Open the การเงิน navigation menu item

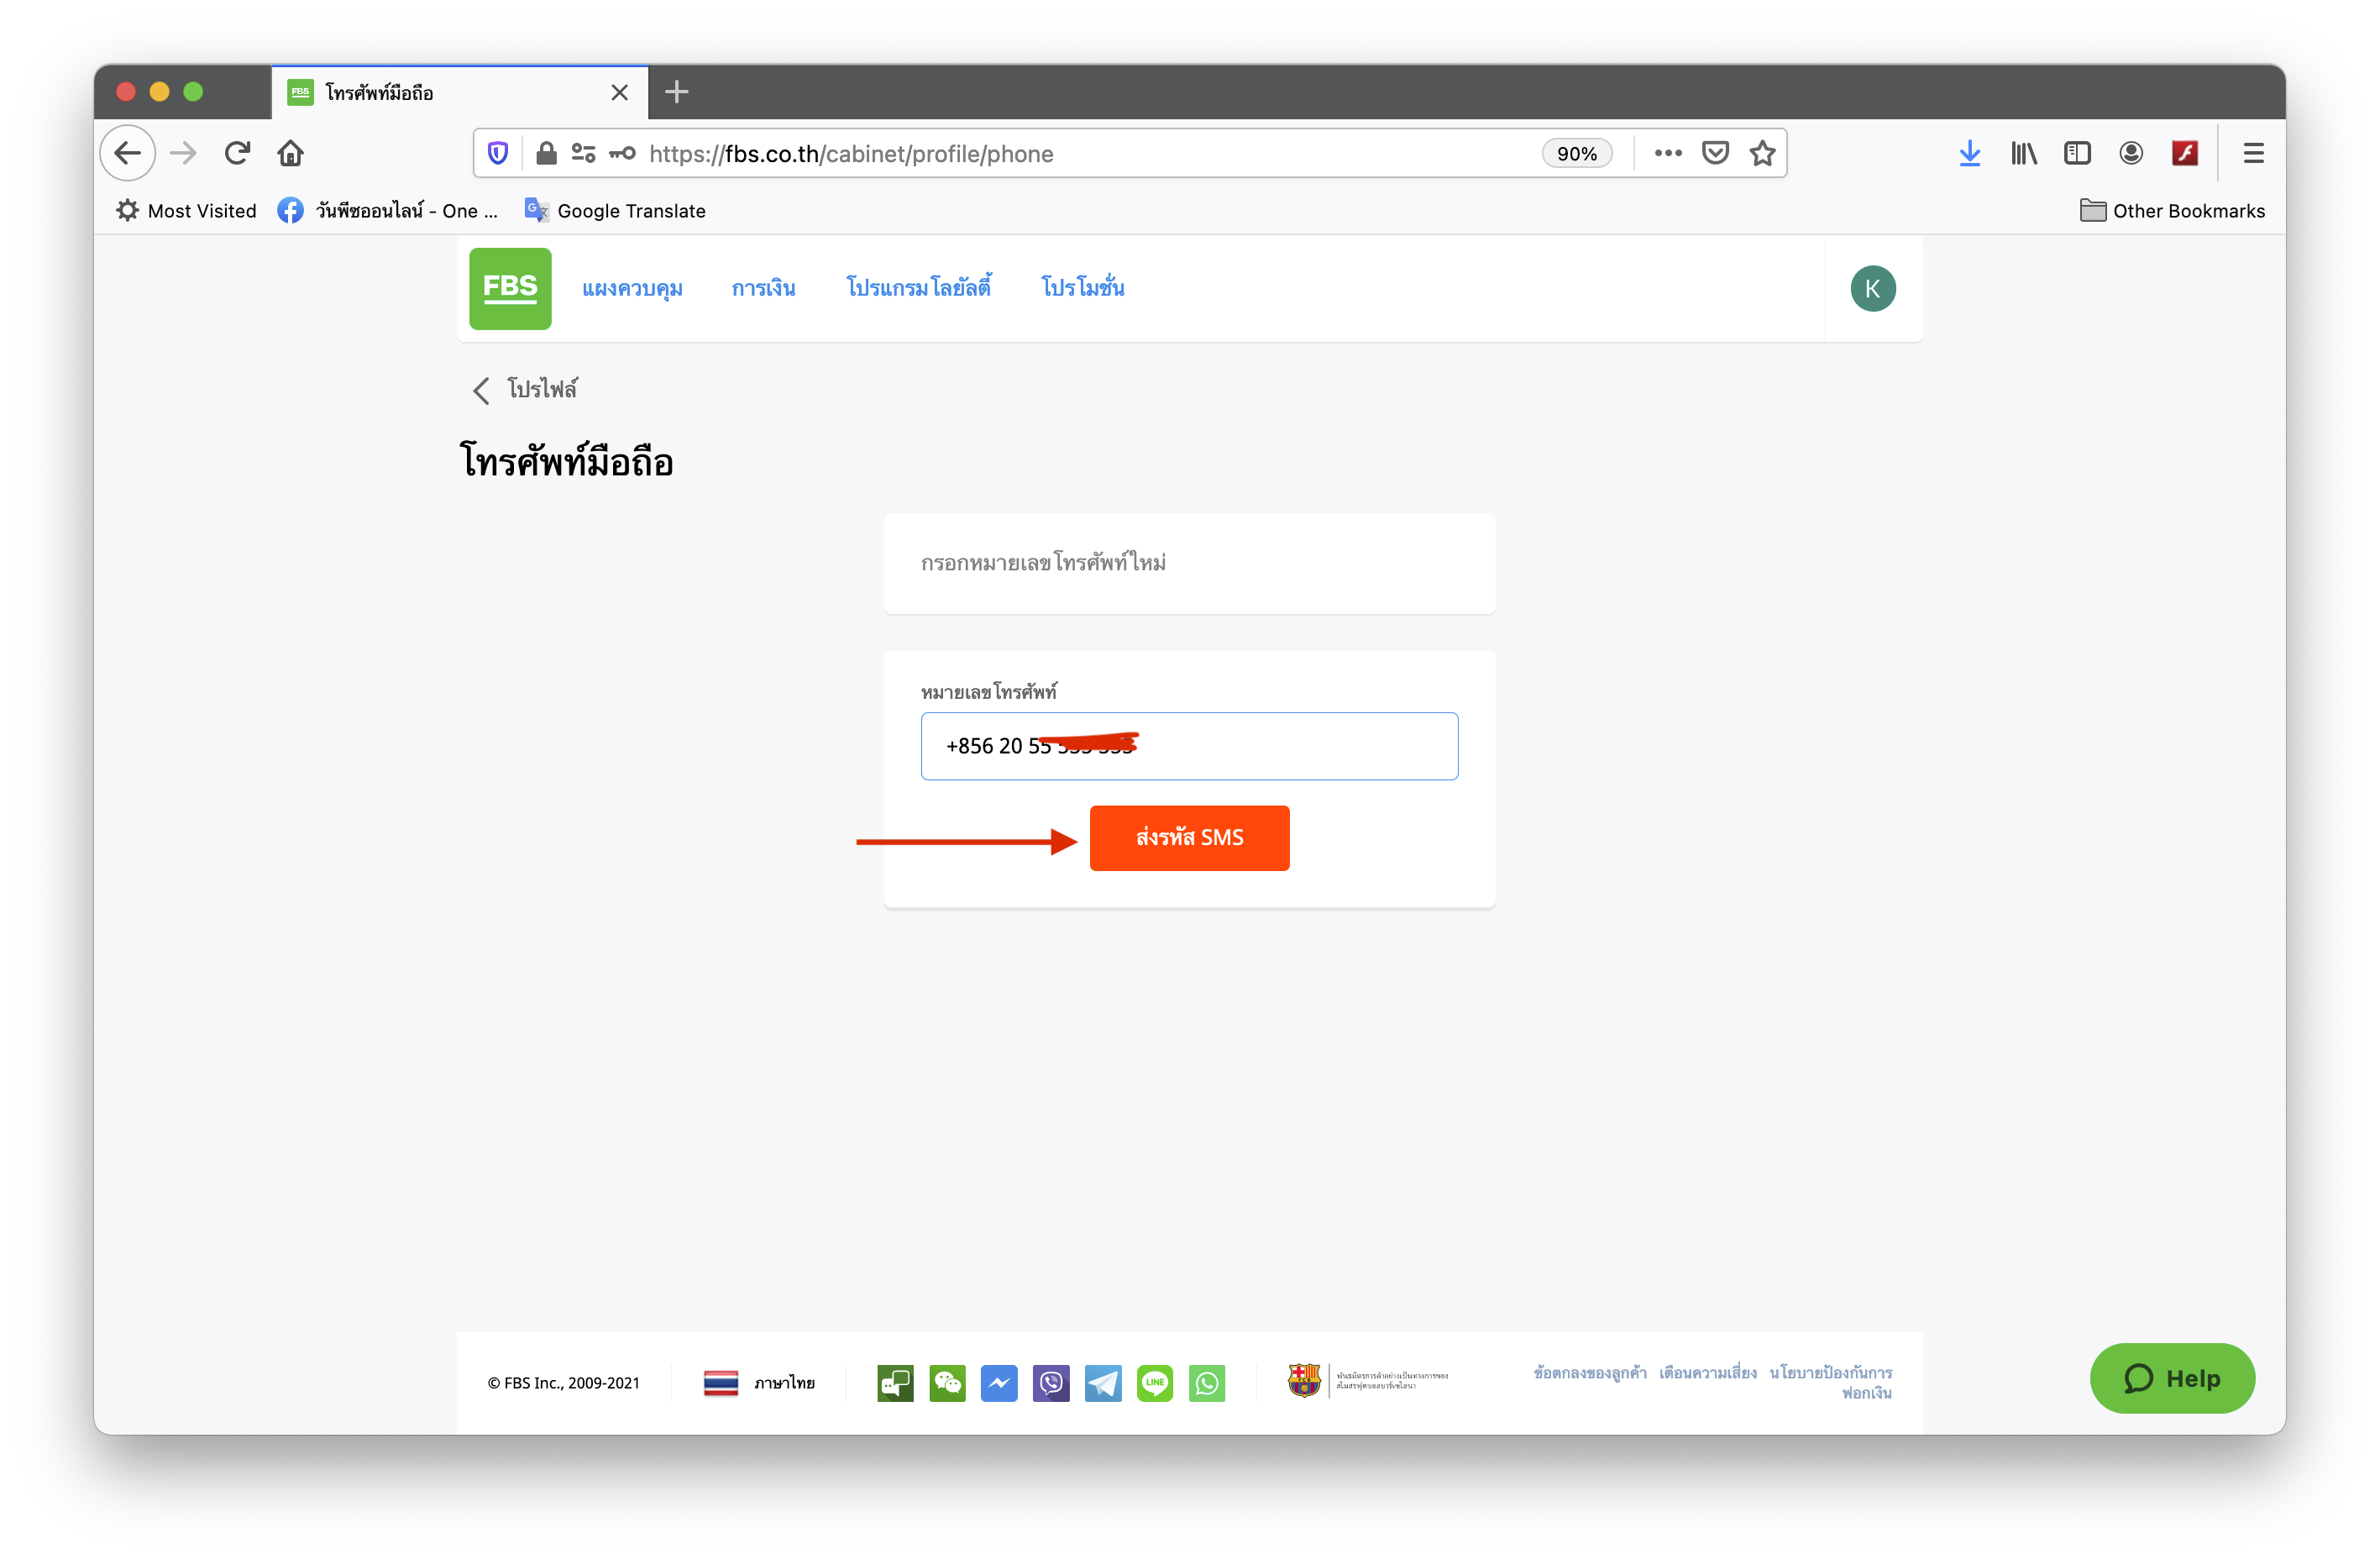763,288
